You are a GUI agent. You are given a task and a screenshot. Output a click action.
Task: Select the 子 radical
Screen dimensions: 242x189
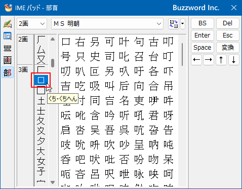[x=41, y=171]
